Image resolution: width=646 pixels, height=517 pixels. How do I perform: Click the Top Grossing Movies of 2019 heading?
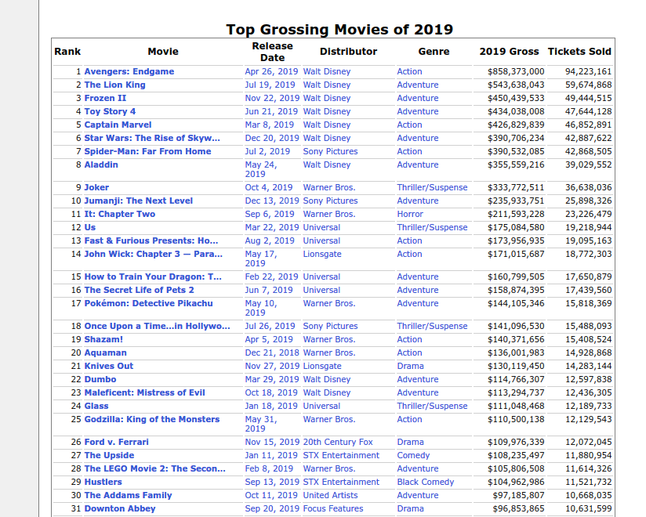click(339, 30)
